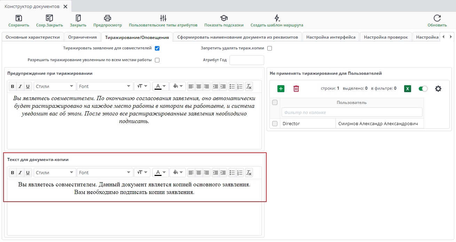Viewport: 456px width, 242px height.
Task: Add a row with the green plus icon
Action: 281,89
